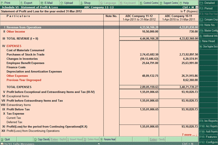Click the New Head button
The height and width of the screenshot is (145, 218).
[208, 41]
